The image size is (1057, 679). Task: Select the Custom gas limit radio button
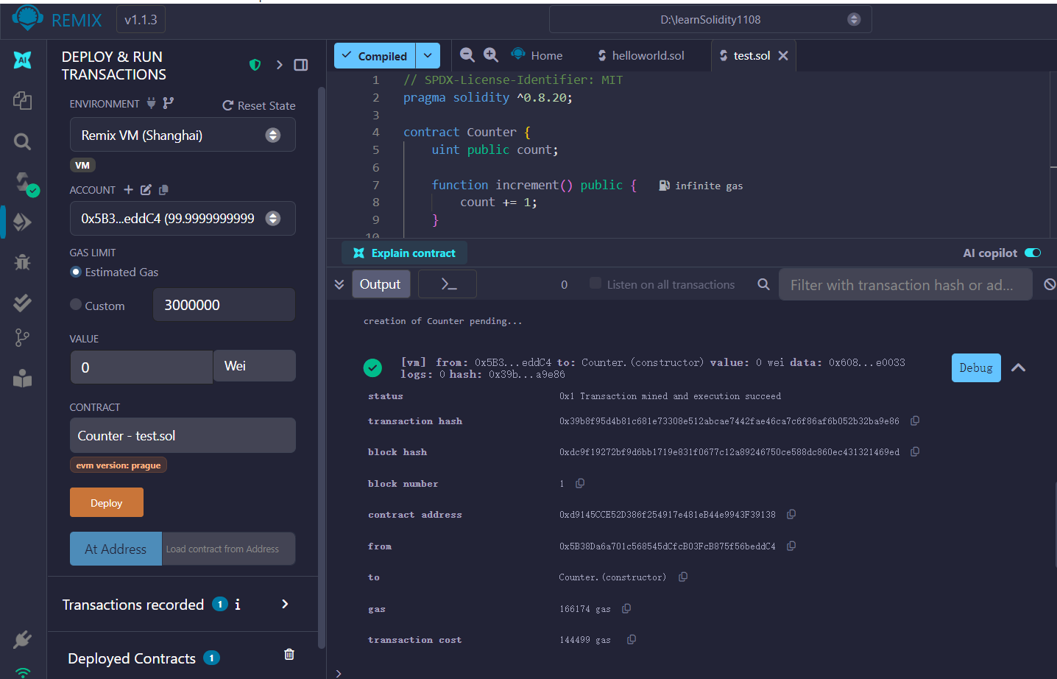[76, 305]
